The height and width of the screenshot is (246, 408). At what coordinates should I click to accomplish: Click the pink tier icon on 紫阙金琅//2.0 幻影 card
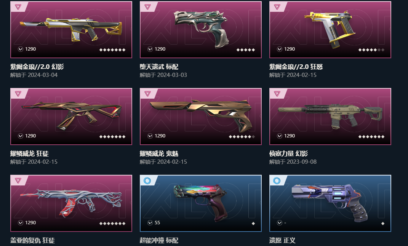tap(18, 7)
